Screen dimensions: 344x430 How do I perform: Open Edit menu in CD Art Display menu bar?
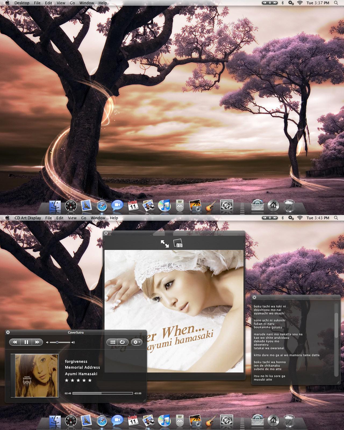(x=60, y=218)
